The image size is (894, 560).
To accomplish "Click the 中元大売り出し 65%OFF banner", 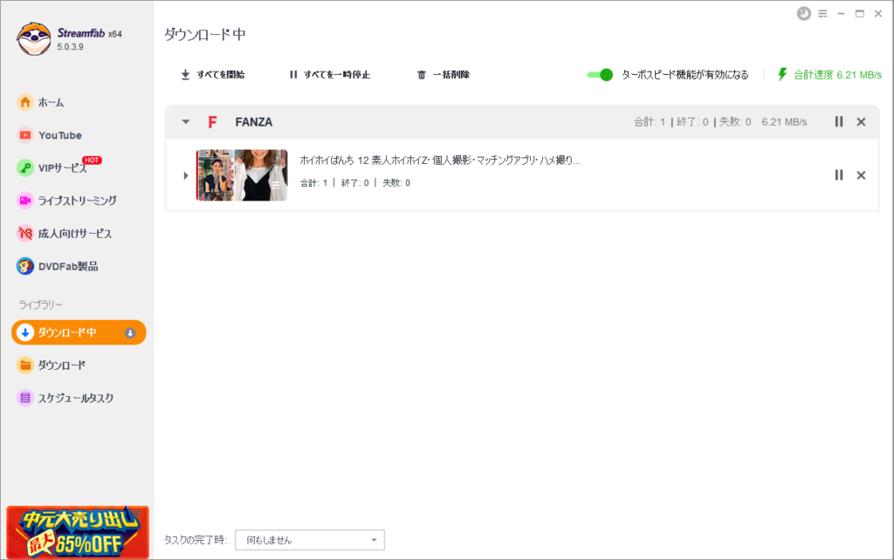I will 78,532.
